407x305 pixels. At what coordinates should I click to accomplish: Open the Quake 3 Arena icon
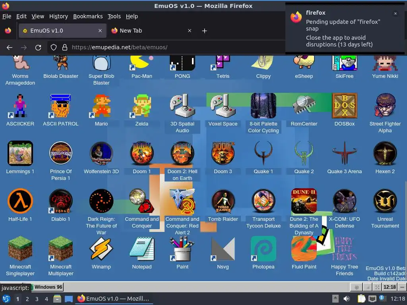345,153
